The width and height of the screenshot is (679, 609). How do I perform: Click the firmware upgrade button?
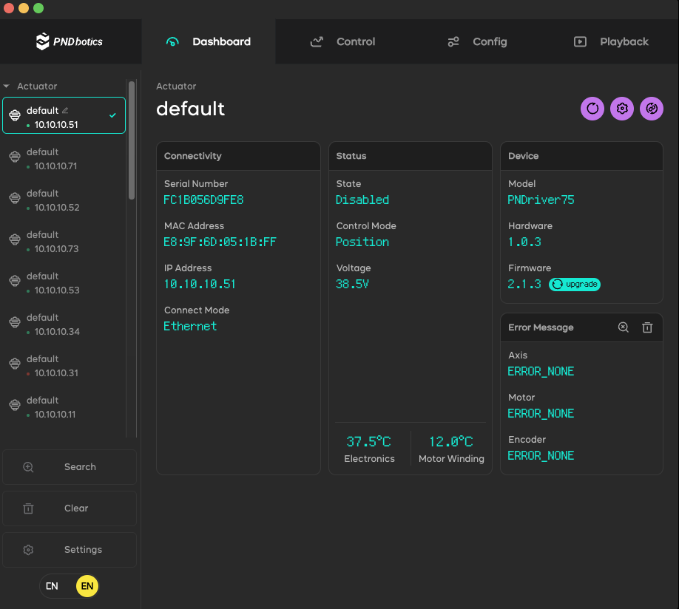(575, 285)
